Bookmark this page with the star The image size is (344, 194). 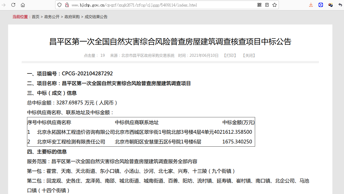[x=274, y=5]
